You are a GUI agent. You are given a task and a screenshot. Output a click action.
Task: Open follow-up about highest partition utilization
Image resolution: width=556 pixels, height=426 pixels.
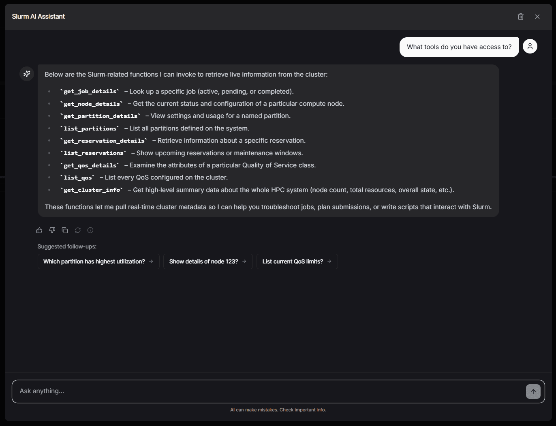(98, 261)
